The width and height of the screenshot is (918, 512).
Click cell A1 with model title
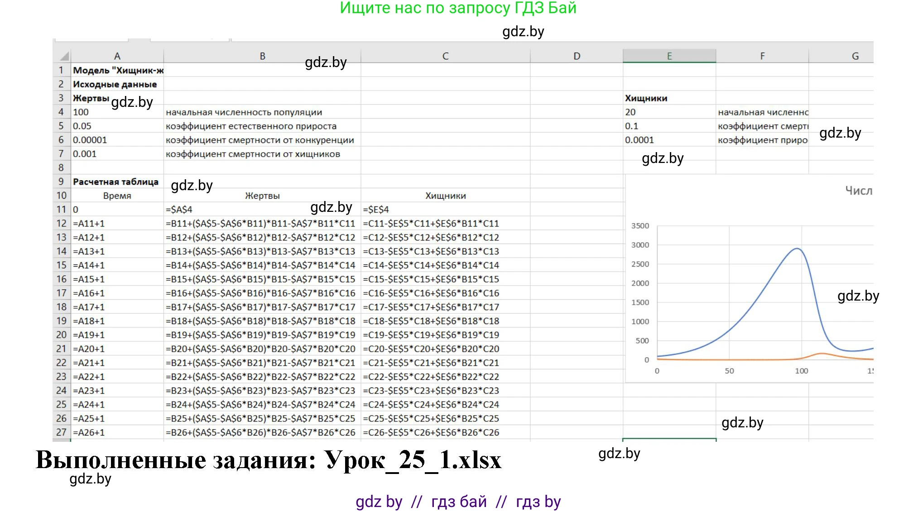coord(117,70)
